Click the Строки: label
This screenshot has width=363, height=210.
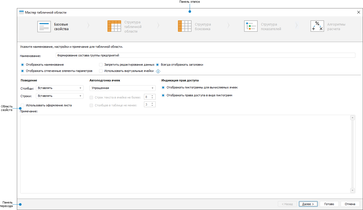[x=26, y=96]
